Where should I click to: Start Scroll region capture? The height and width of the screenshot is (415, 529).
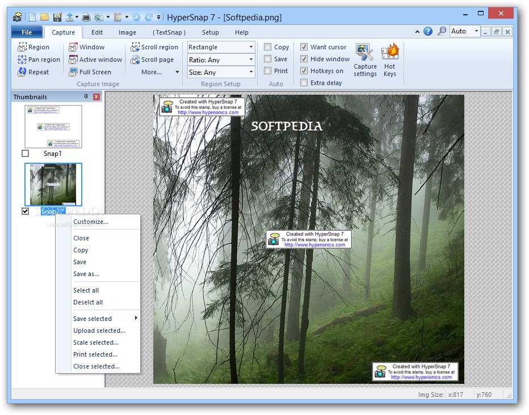[154, 47]
